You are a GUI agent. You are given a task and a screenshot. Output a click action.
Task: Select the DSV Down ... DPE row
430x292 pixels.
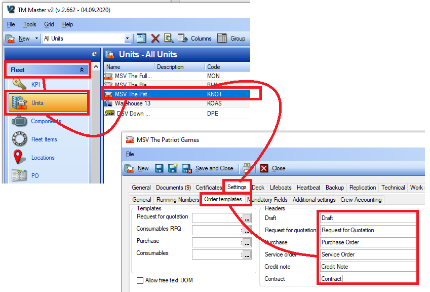point(177,114)
